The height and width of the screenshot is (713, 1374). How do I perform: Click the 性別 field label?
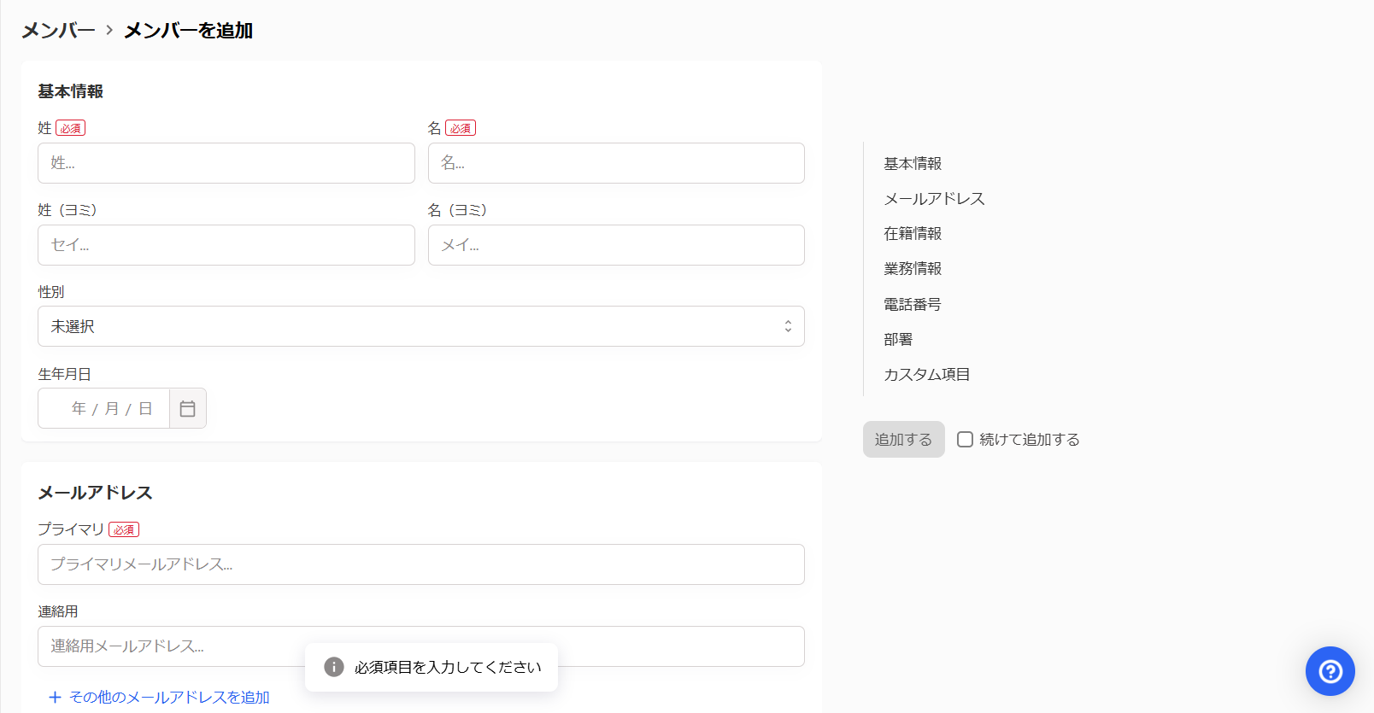[x=51, y=292]
